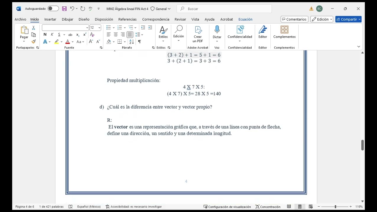Screen dimensions: 377x212
Task: Decrease font size with shrink icon
Action: click(x=98, y=42)
